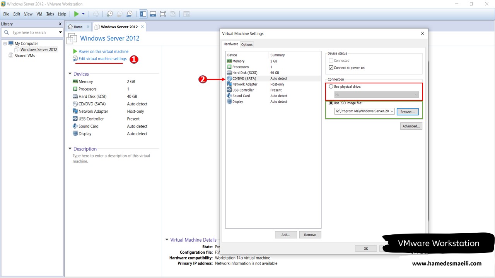Select Display icon in settings device list
The width and height of the screenshot is (495, 278).
coord(229,102)
